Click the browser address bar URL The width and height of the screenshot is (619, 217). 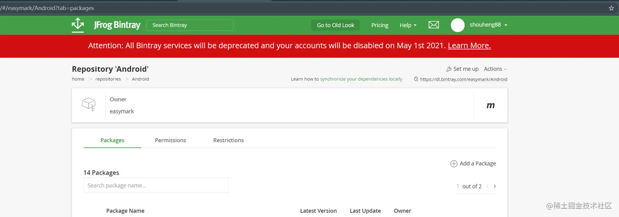(x=47, y=8)
